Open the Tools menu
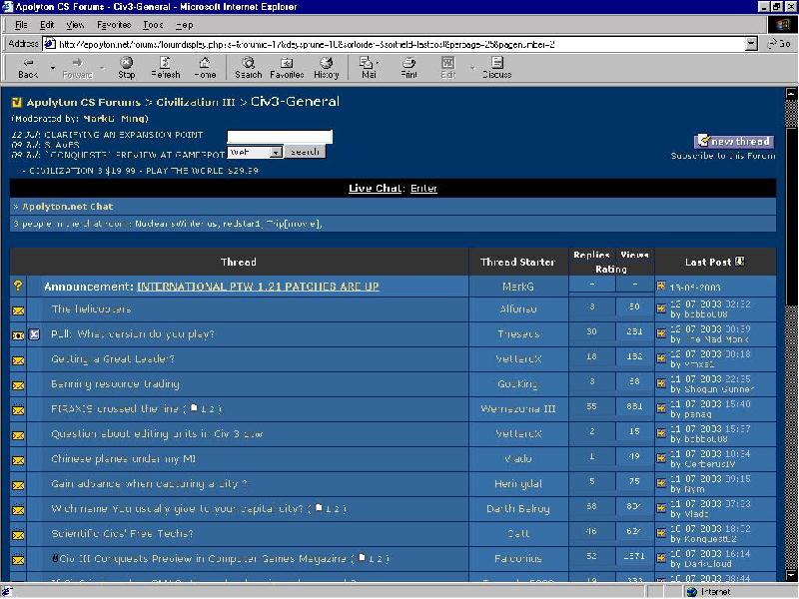799x599 pixels. (153, 24)
